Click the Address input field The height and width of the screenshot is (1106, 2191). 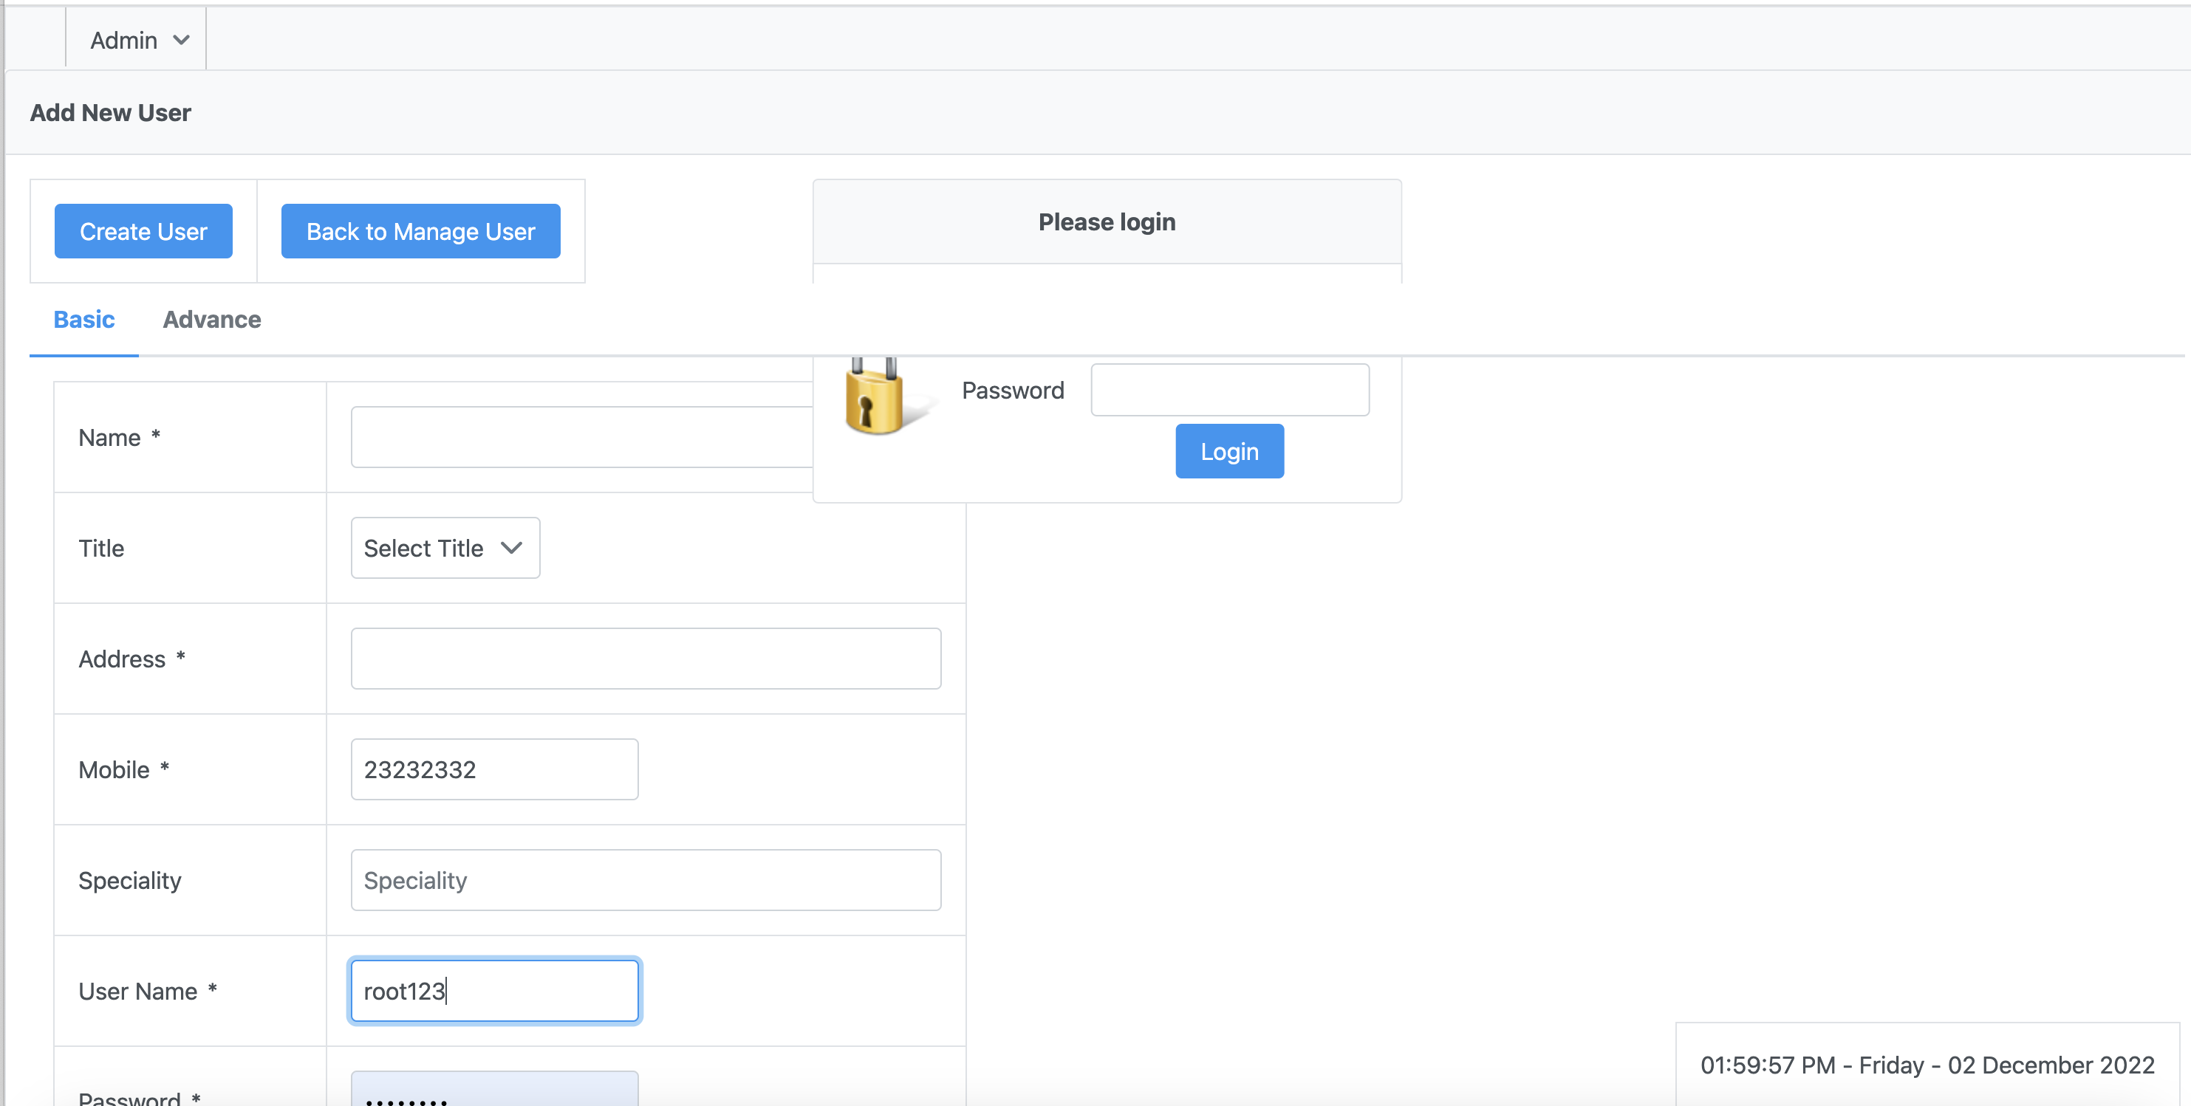(x=645, y=658)
